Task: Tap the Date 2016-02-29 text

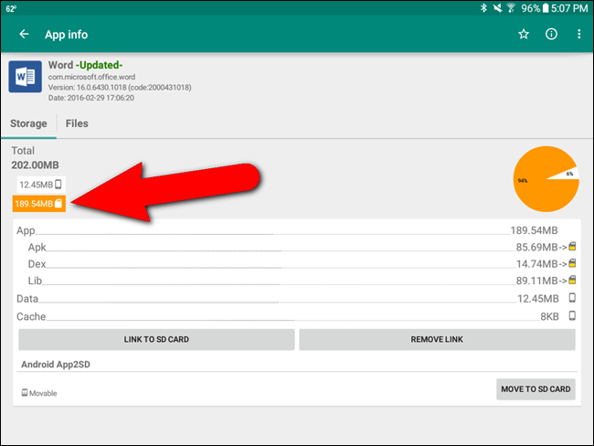Action: coord(90,98)
